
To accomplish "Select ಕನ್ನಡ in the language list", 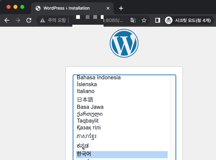I will point(122,146).
